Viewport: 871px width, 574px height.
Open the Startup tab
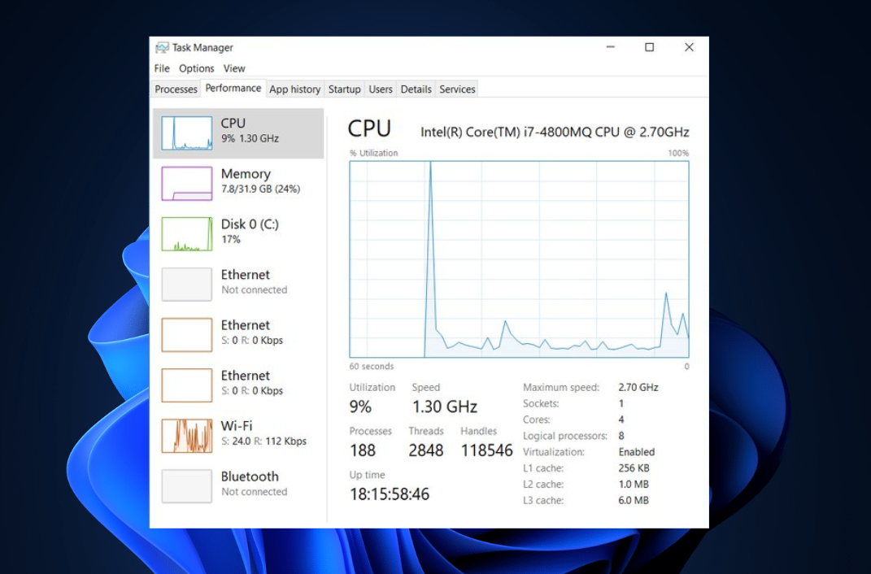tap(344, 89)
